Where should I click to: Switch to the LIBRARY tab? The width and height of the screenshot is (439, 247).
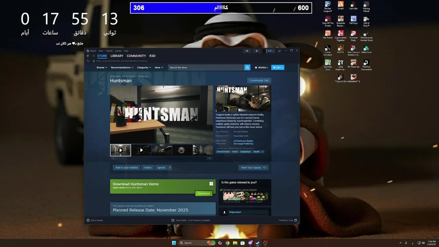[117, 56]
